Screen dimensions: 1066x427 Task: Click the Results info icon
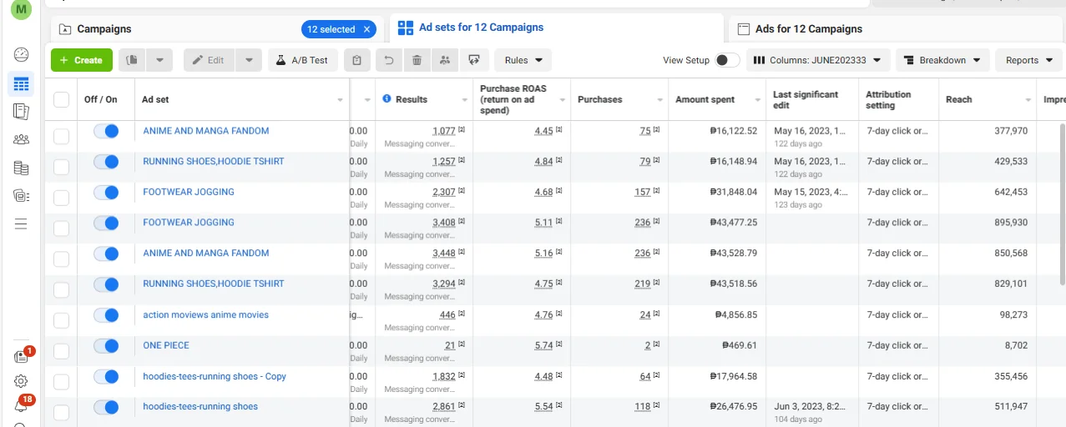pos(386,98)
